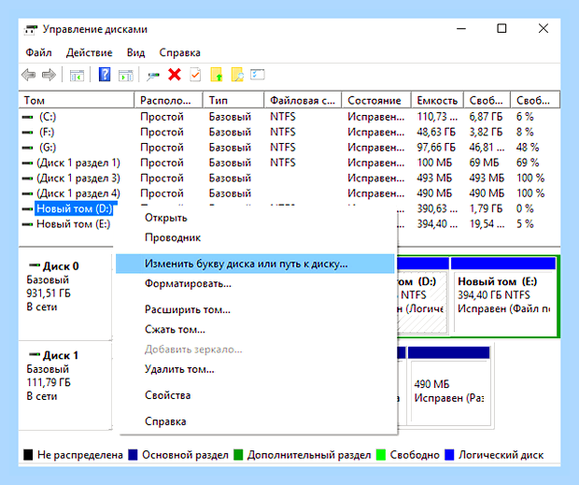This screenshot has width=579, height=485.
Task: Select the (C:) volume row
Action: pos(289,117)
